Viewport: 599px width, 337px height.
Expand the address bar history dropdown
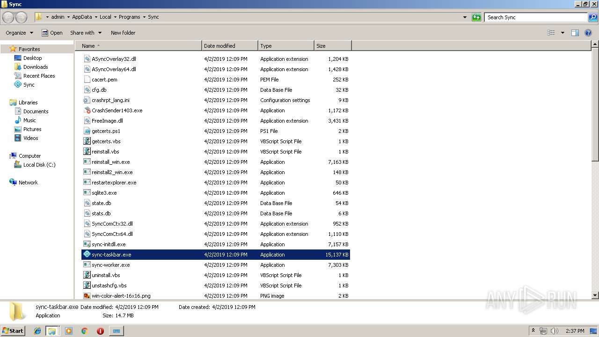pos(465,17)
